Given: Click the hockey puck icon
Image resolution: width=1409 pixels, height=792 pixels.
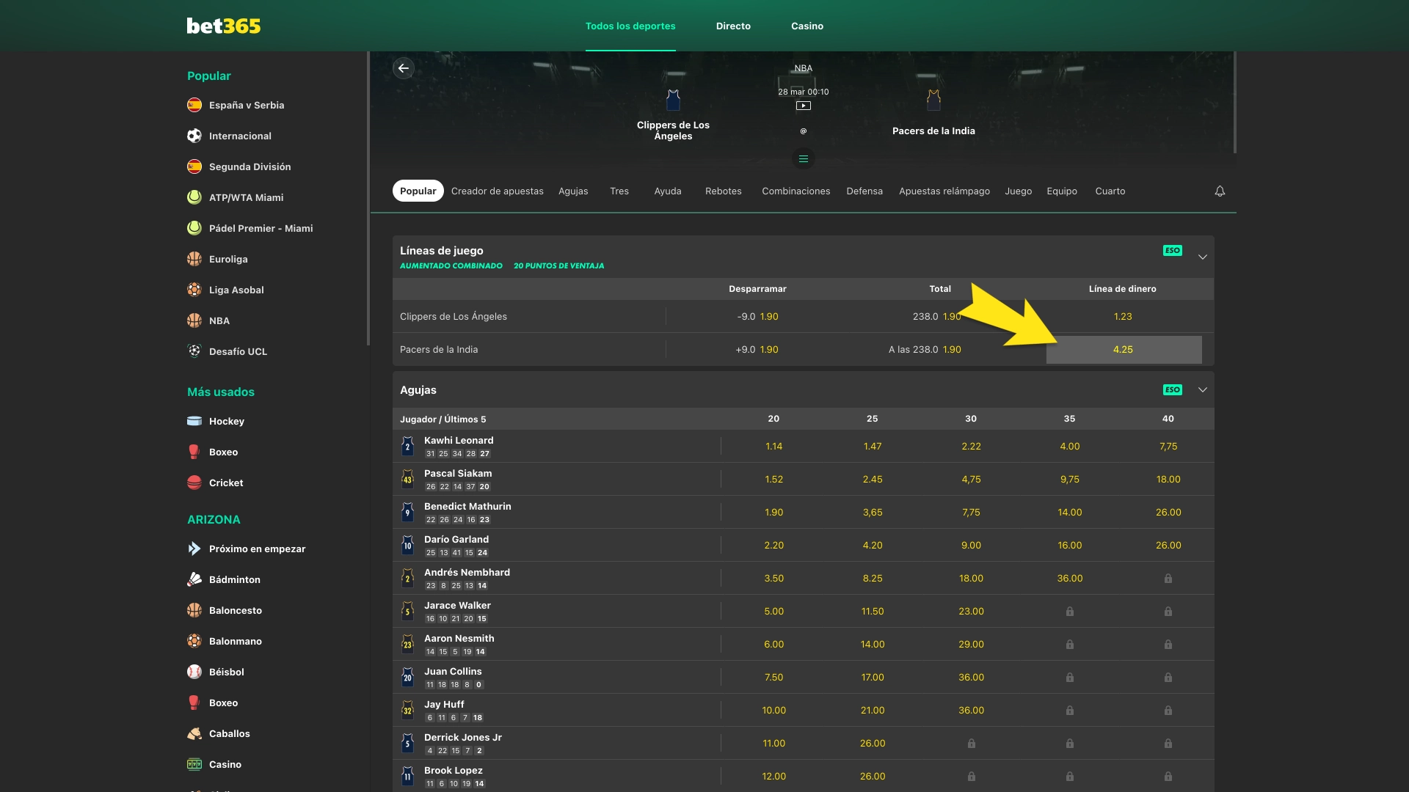Looking at the screenshot, I should (x=194, y=421).
